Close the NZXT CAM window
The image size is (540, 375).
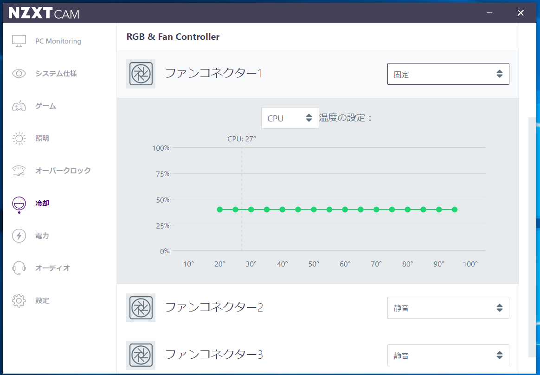click(x=521, y=13)
